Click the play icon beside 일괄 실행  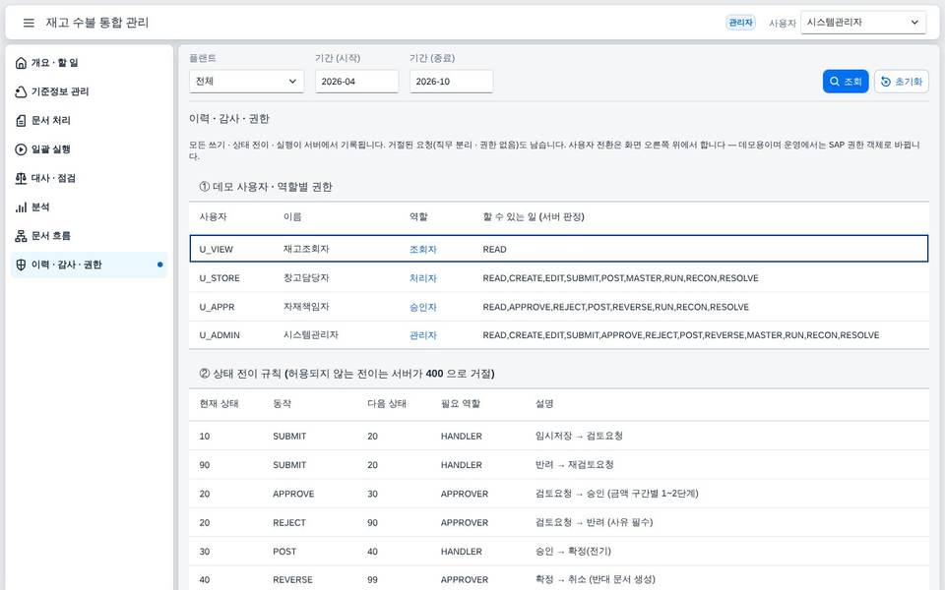click(21, 149)
